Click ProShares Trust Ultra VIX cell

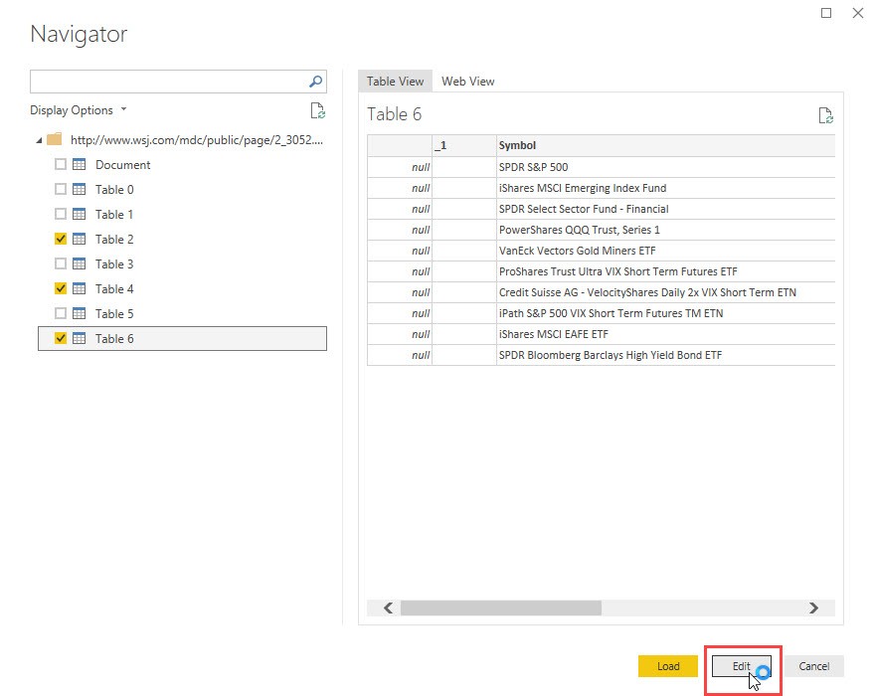point(665,271)
